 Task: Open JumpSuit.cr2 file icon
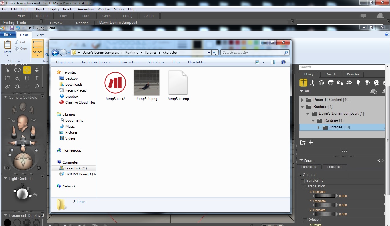pos(115,83)
